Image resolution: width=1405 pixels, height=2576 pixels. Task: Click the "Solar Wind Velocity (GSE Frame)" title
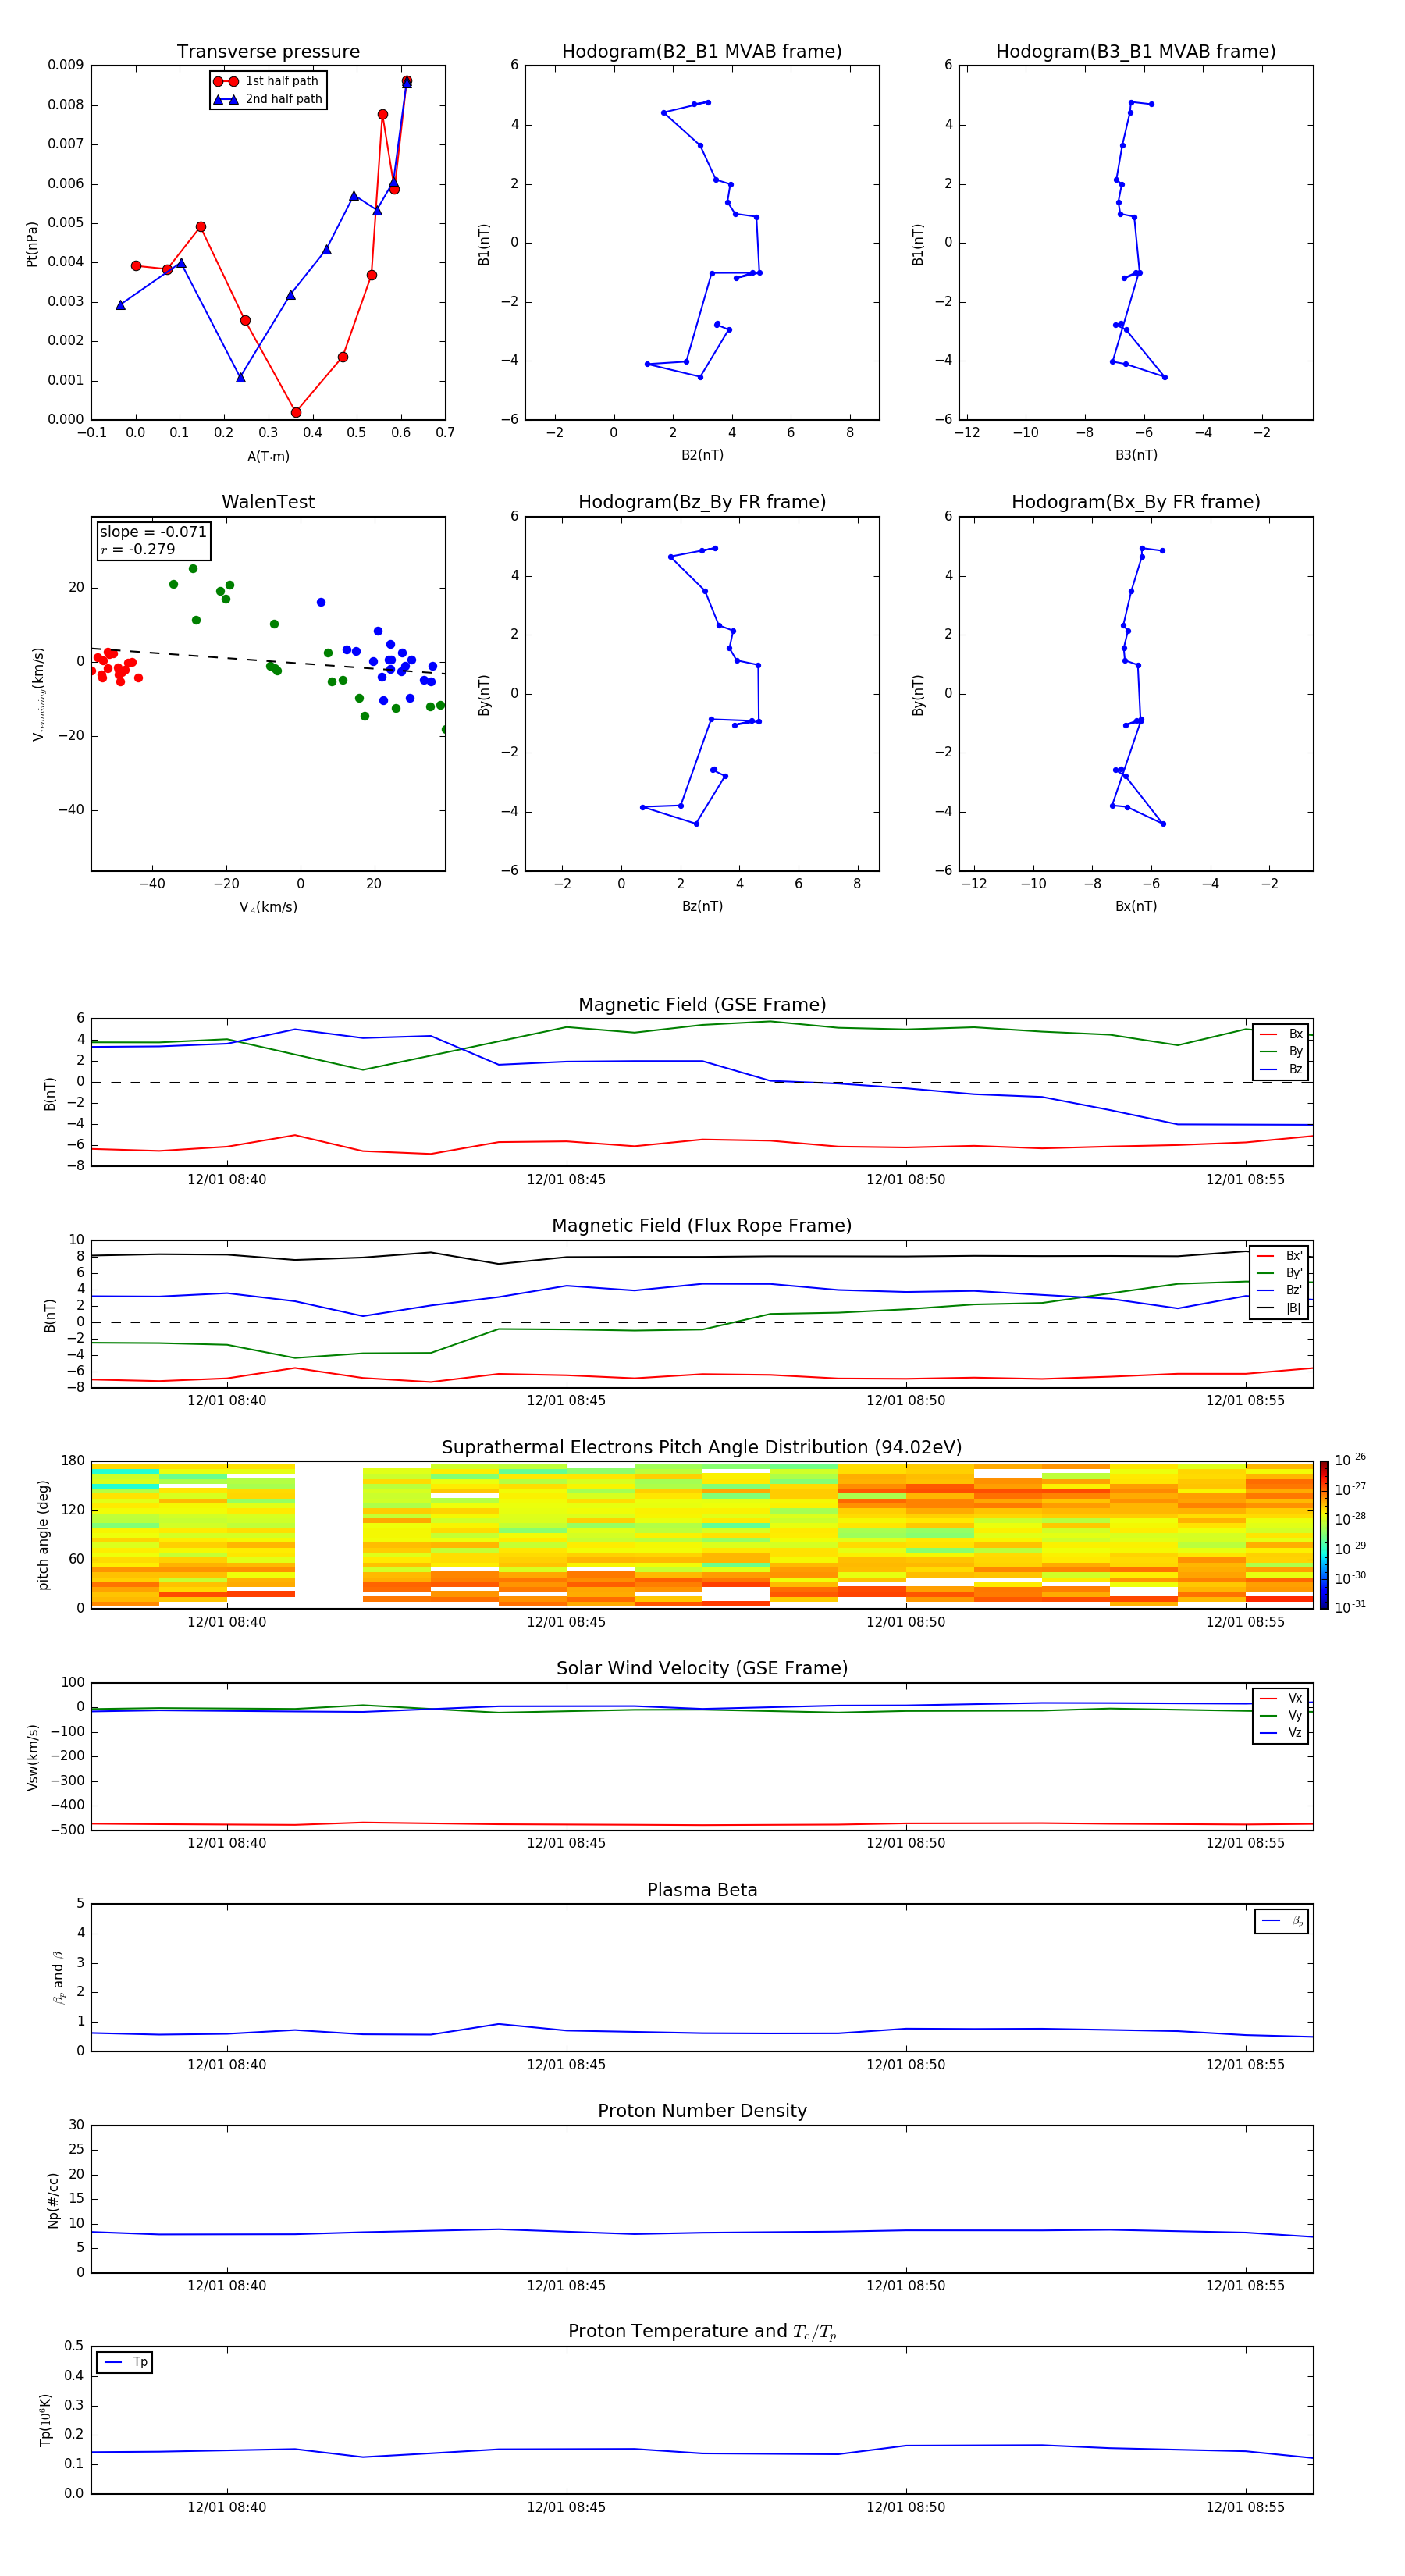click(702, 1668)
